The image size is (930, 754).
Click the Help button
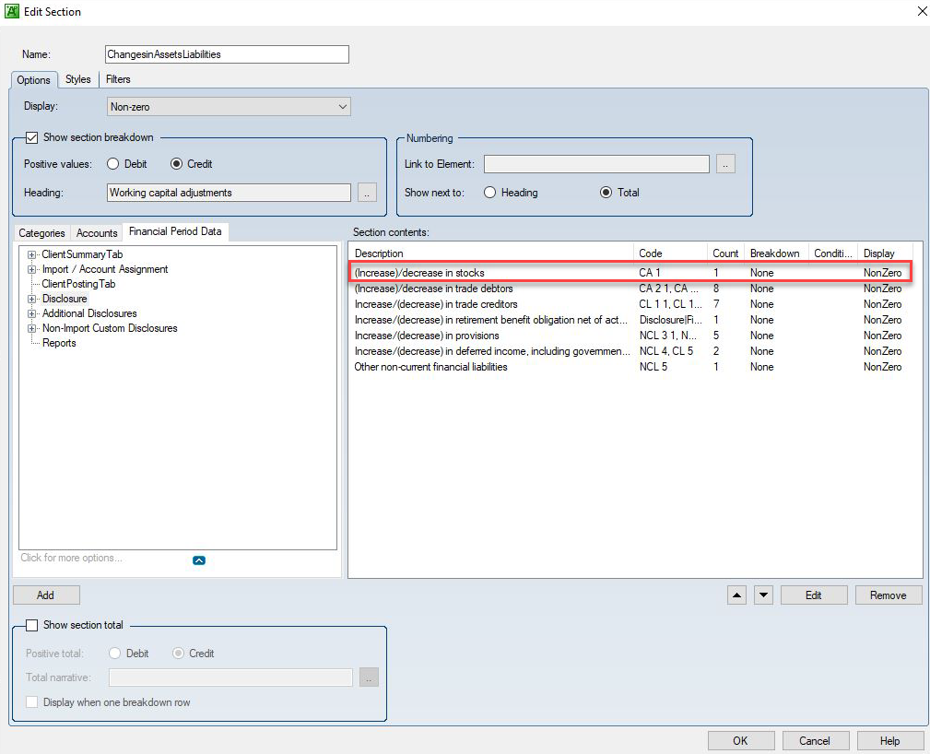click(x=889, y=740)
